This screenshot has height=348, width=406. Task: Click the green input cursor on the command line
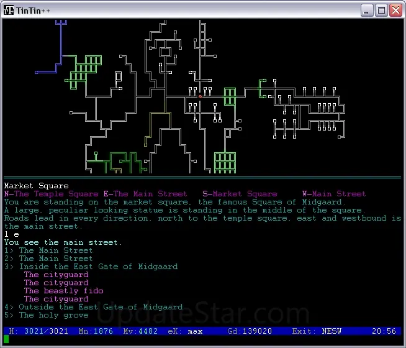coord(6,339)
